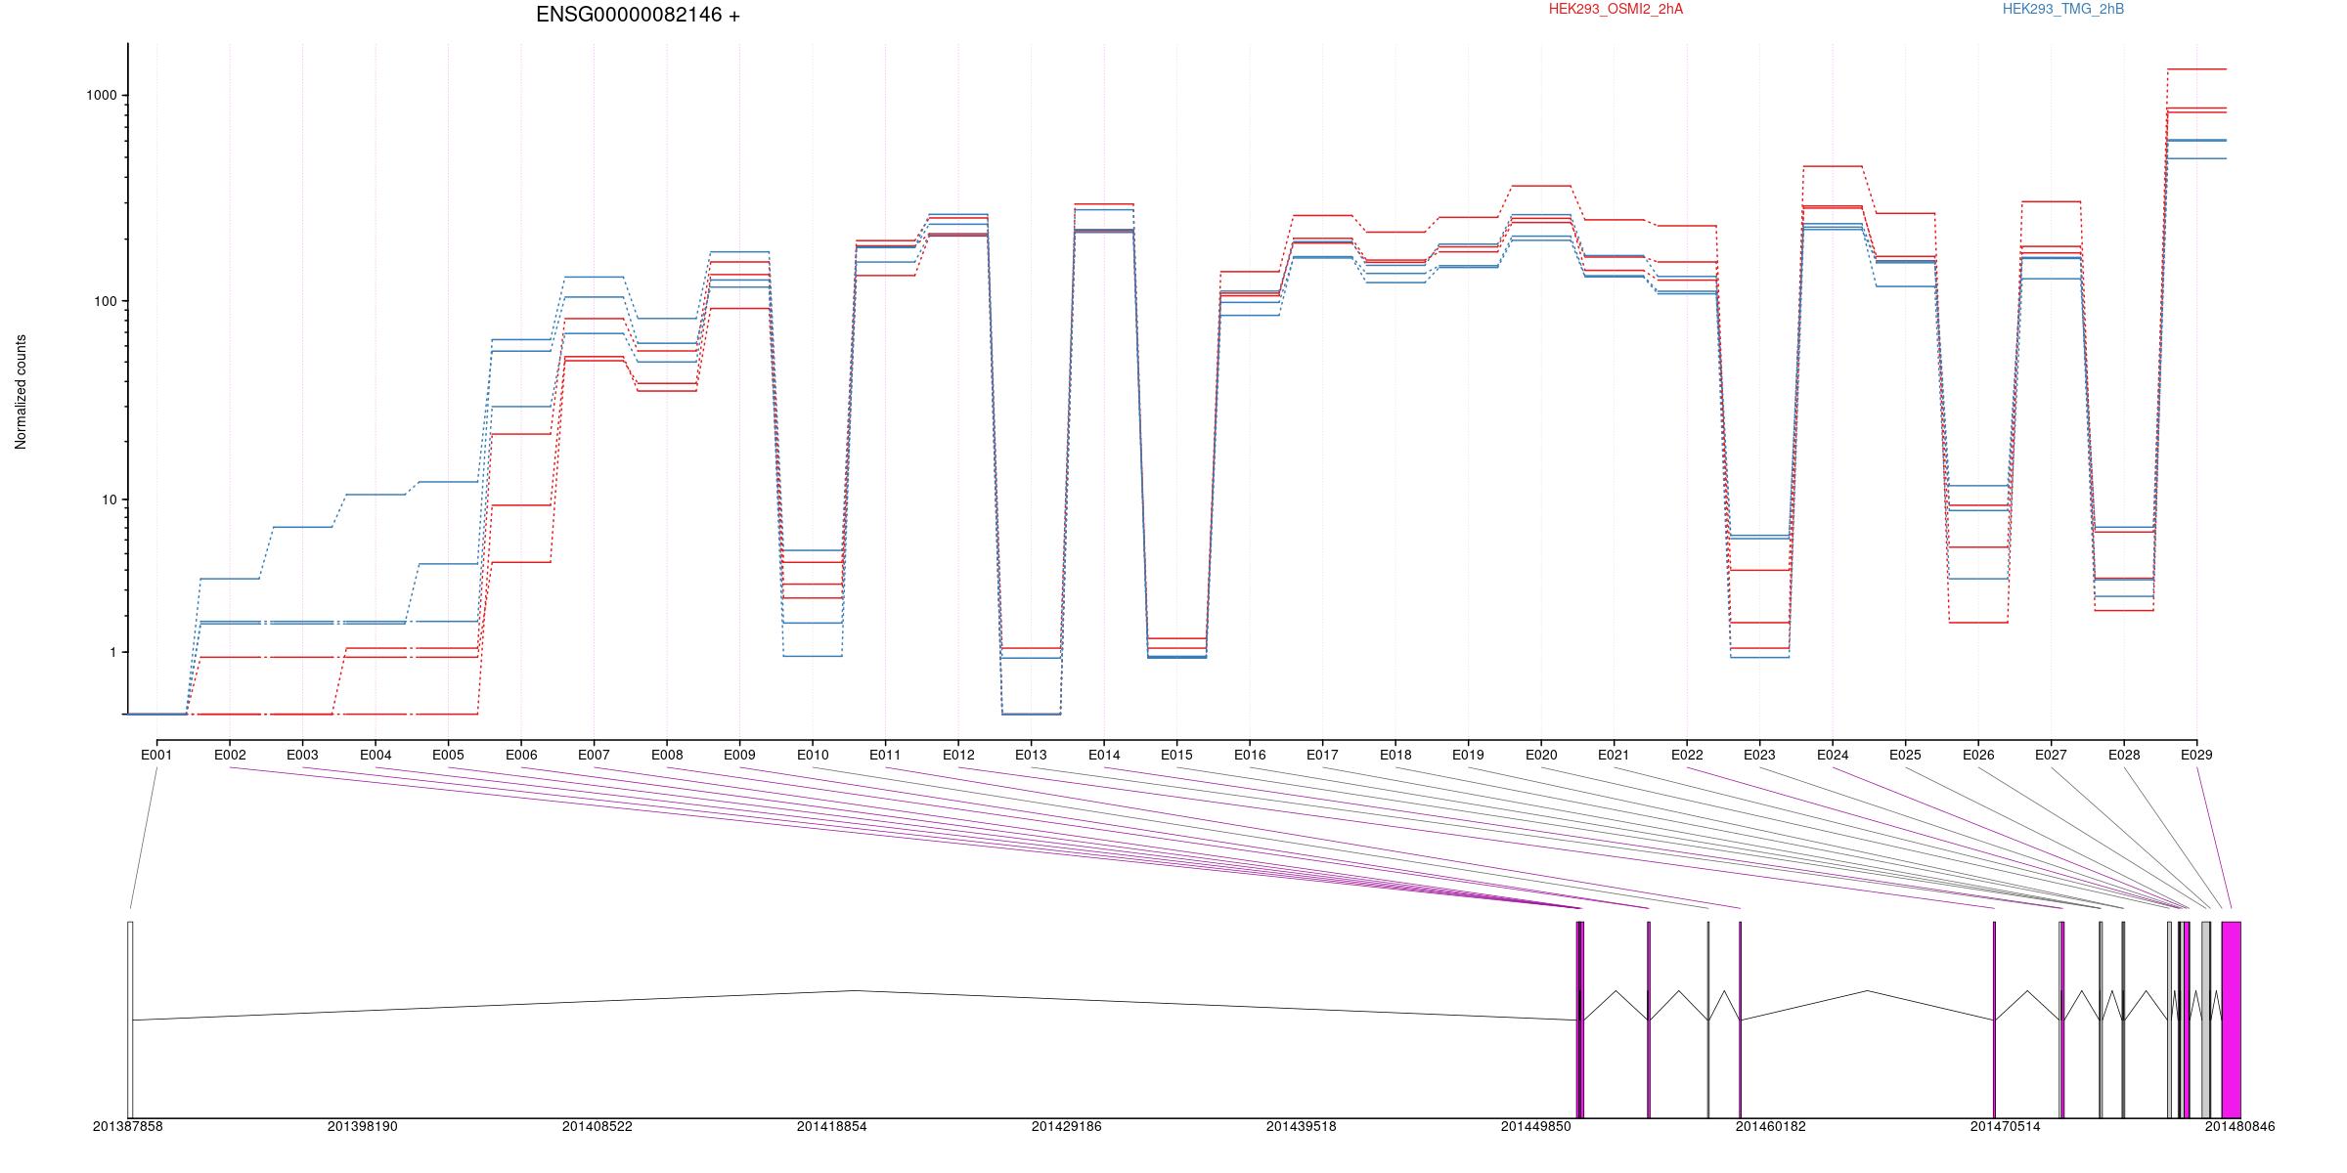2347x1173 pixels.
Task: Click exon label E025
Action: tap(1905, 755)
